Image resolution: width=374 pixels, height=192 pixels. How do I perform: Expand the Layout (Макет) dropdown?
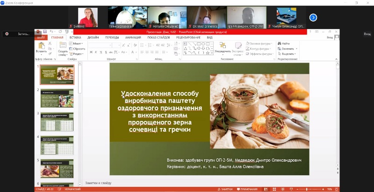[77, 43]
